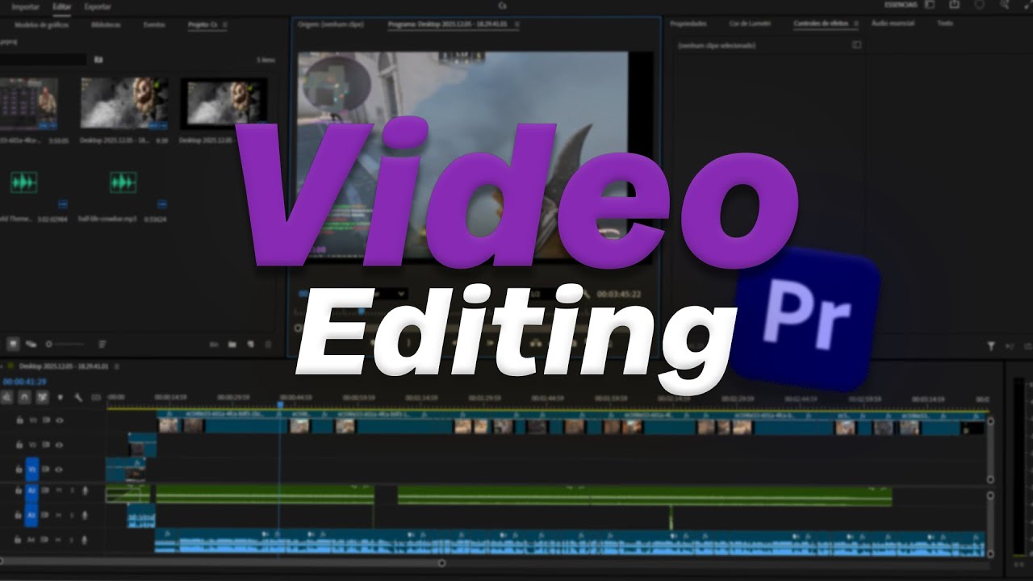Screen dimensions: 1033x581
Task: Open panel menu beside Projeto tab
Action: [224, 25]
